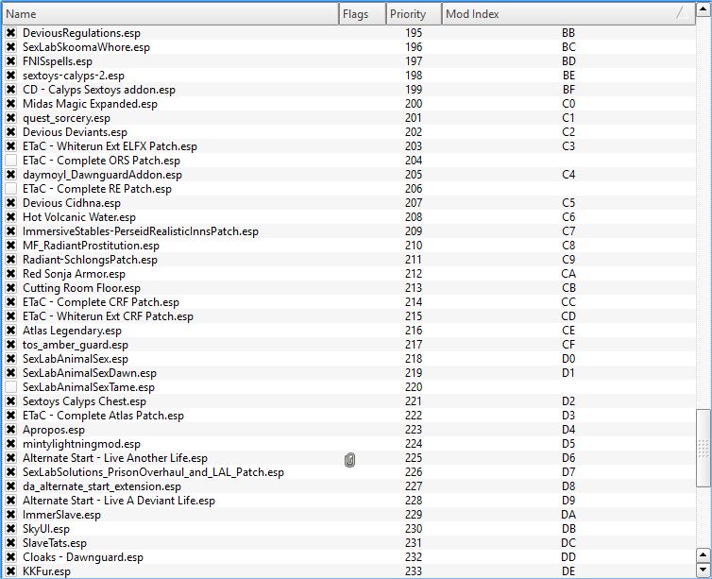The image size is (712, 579).
Task: Uncheck the Cloaks - Dawnguard.esp plugin
Action: [11, 557]
